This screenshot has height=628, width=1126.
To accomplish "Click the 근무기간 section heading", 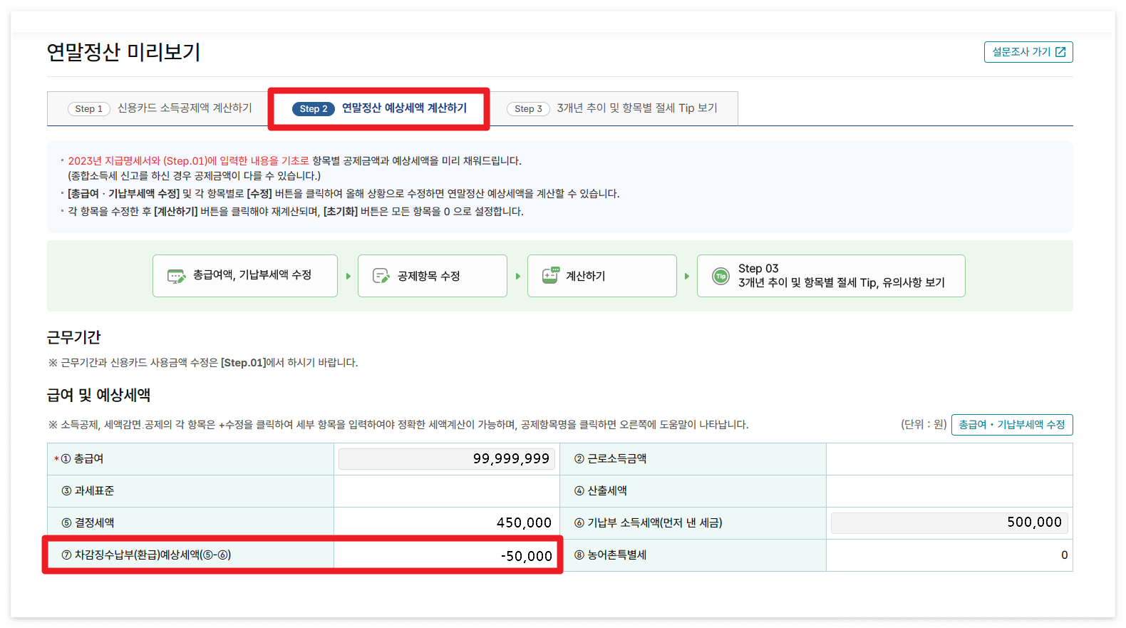I will tap(74, 337).
